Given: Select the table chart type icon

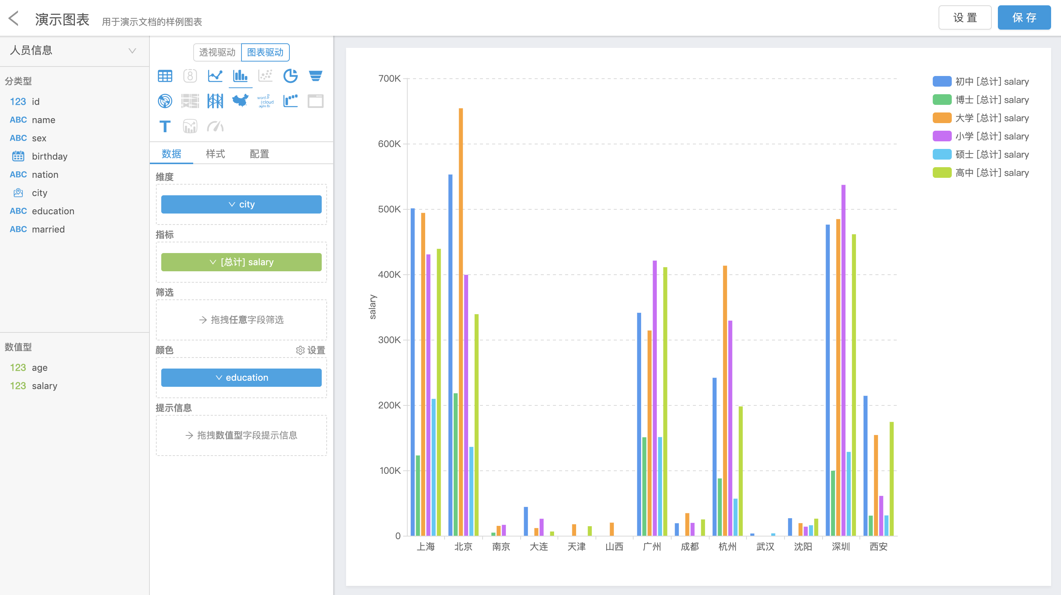Looking at the screenshot, I should click(165, 76).
